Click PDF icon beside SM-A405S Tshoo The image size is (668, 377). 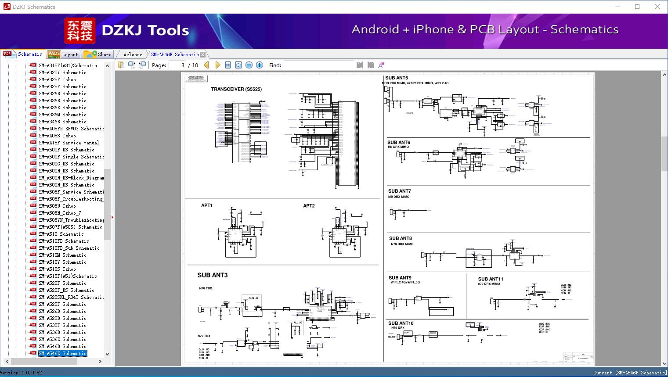click(33, 135)
